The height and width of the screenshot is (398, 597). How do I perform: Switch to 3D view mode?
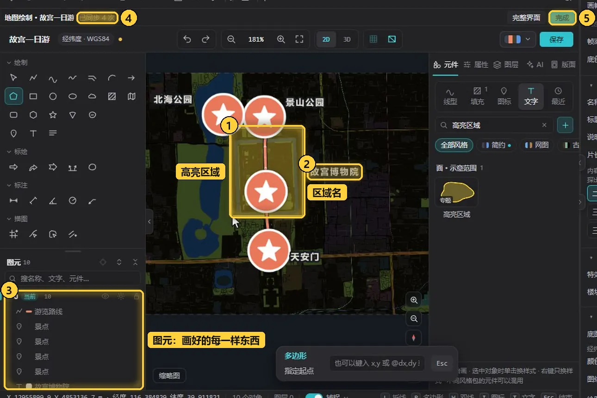tap(347, 39)
